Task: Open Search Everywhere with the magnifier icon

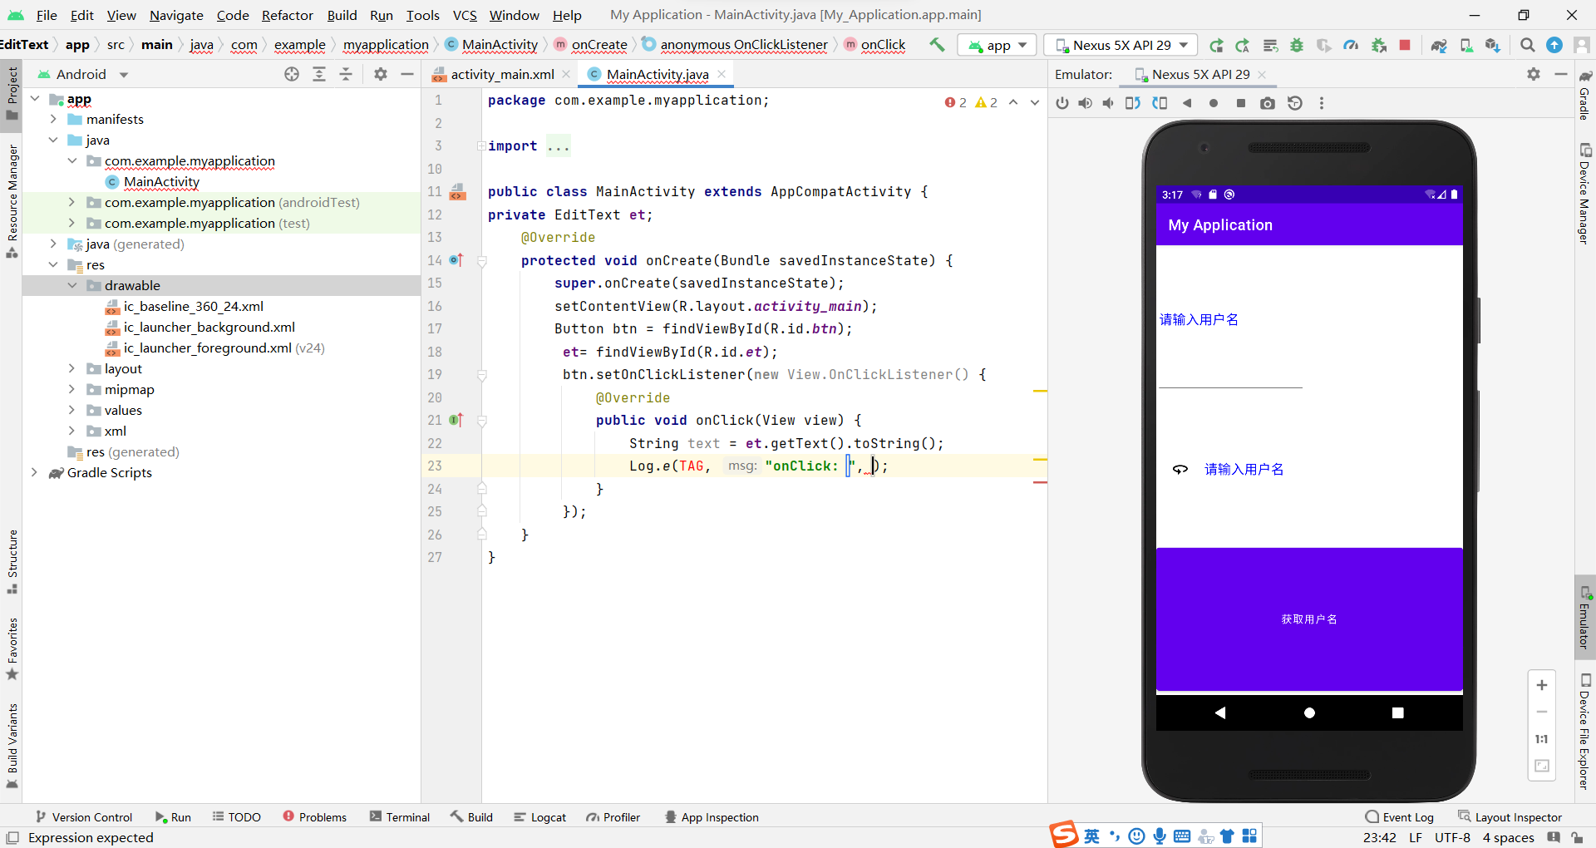Action: point(1527,45)
